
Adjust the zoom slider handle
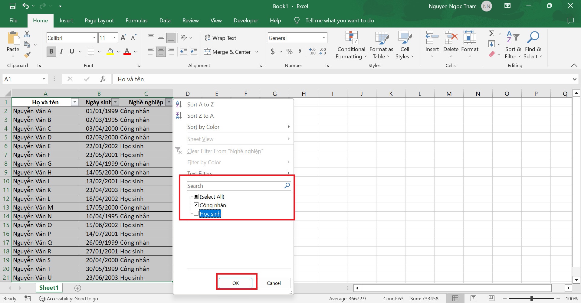coord(532,298)
